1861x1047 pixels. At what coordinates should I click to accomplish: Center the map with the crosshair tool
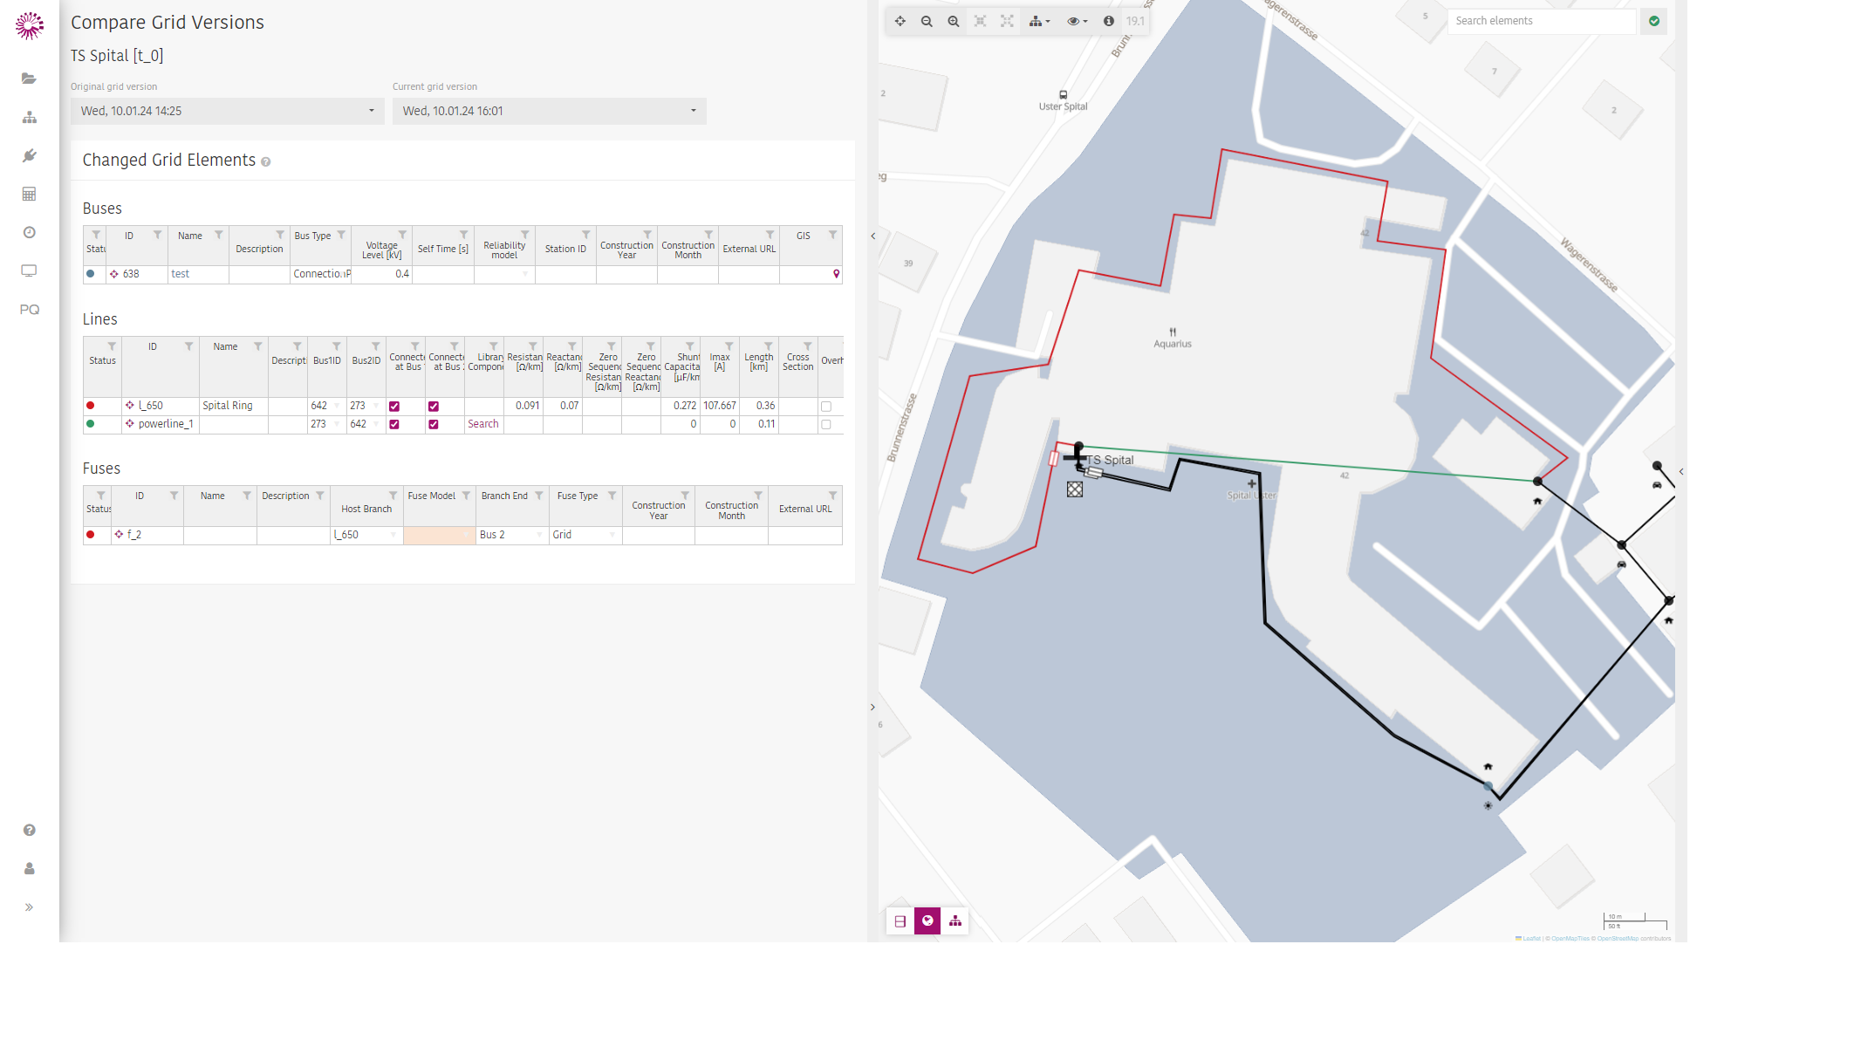pyautogui.click(x=900, y=21)
